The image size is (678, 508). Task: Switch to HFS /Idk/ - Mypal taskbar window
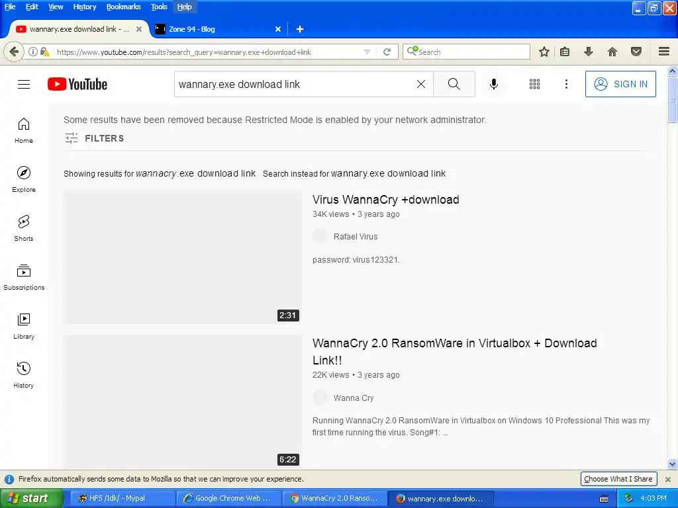(x=121, y=498)
